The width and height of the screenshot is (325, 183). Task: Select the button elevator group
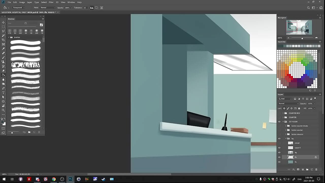[x=297, y=134]
